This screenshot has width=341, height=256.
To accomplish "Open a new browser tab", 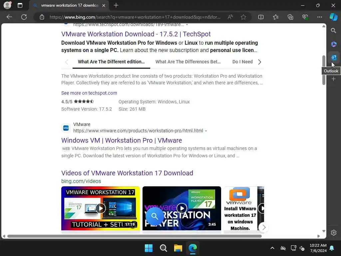I will 116,5.
